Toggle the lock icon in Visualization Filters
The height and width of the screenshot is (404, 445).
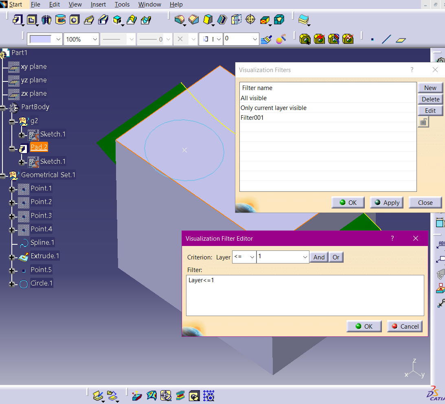pyautogui.click(x=423, y=122)
